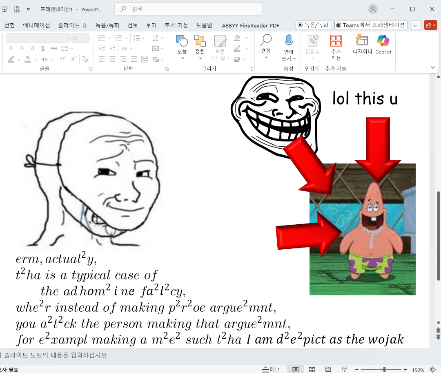Toggle the Notes (메모) pane in status bar
The height and width of the screenshot is (373, 441).
(272, 370)
